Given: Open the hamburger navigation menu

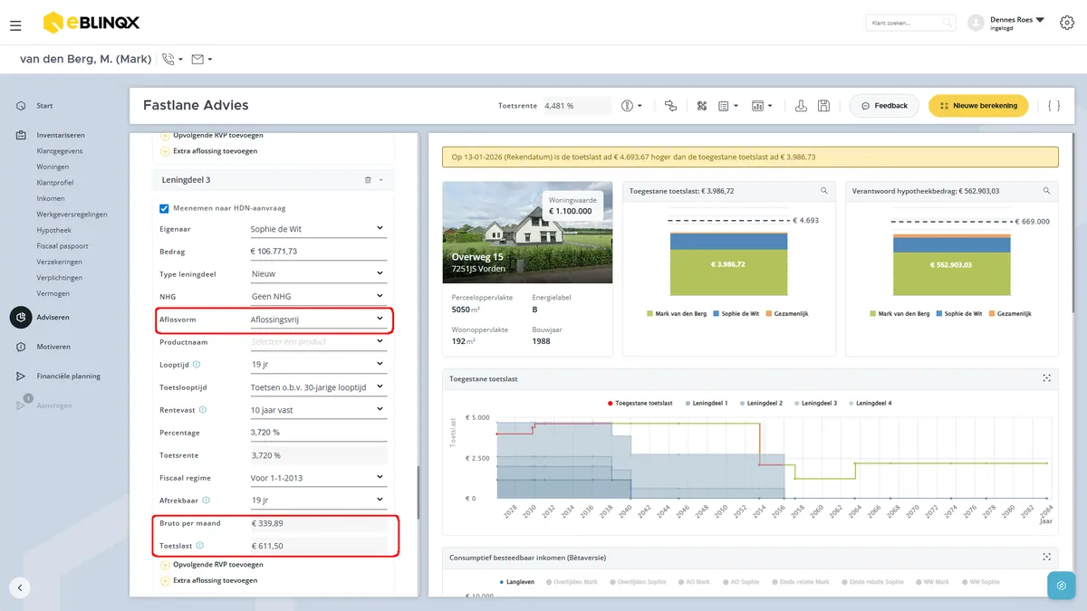Looking at the screenshot, I should [15, 25].
